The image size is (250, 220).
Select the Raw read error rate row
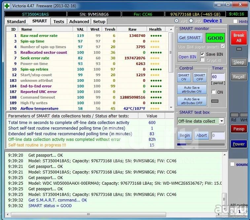click(x=87, y=36)
